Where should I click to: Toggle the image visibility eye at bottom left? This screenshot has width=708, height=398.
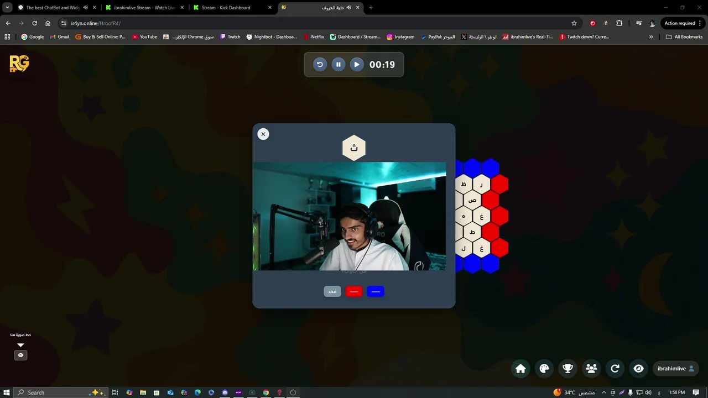pos(20,355)
